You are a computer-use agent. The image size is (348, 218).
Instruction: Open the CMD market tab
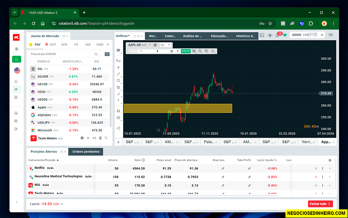click(100, 45)
